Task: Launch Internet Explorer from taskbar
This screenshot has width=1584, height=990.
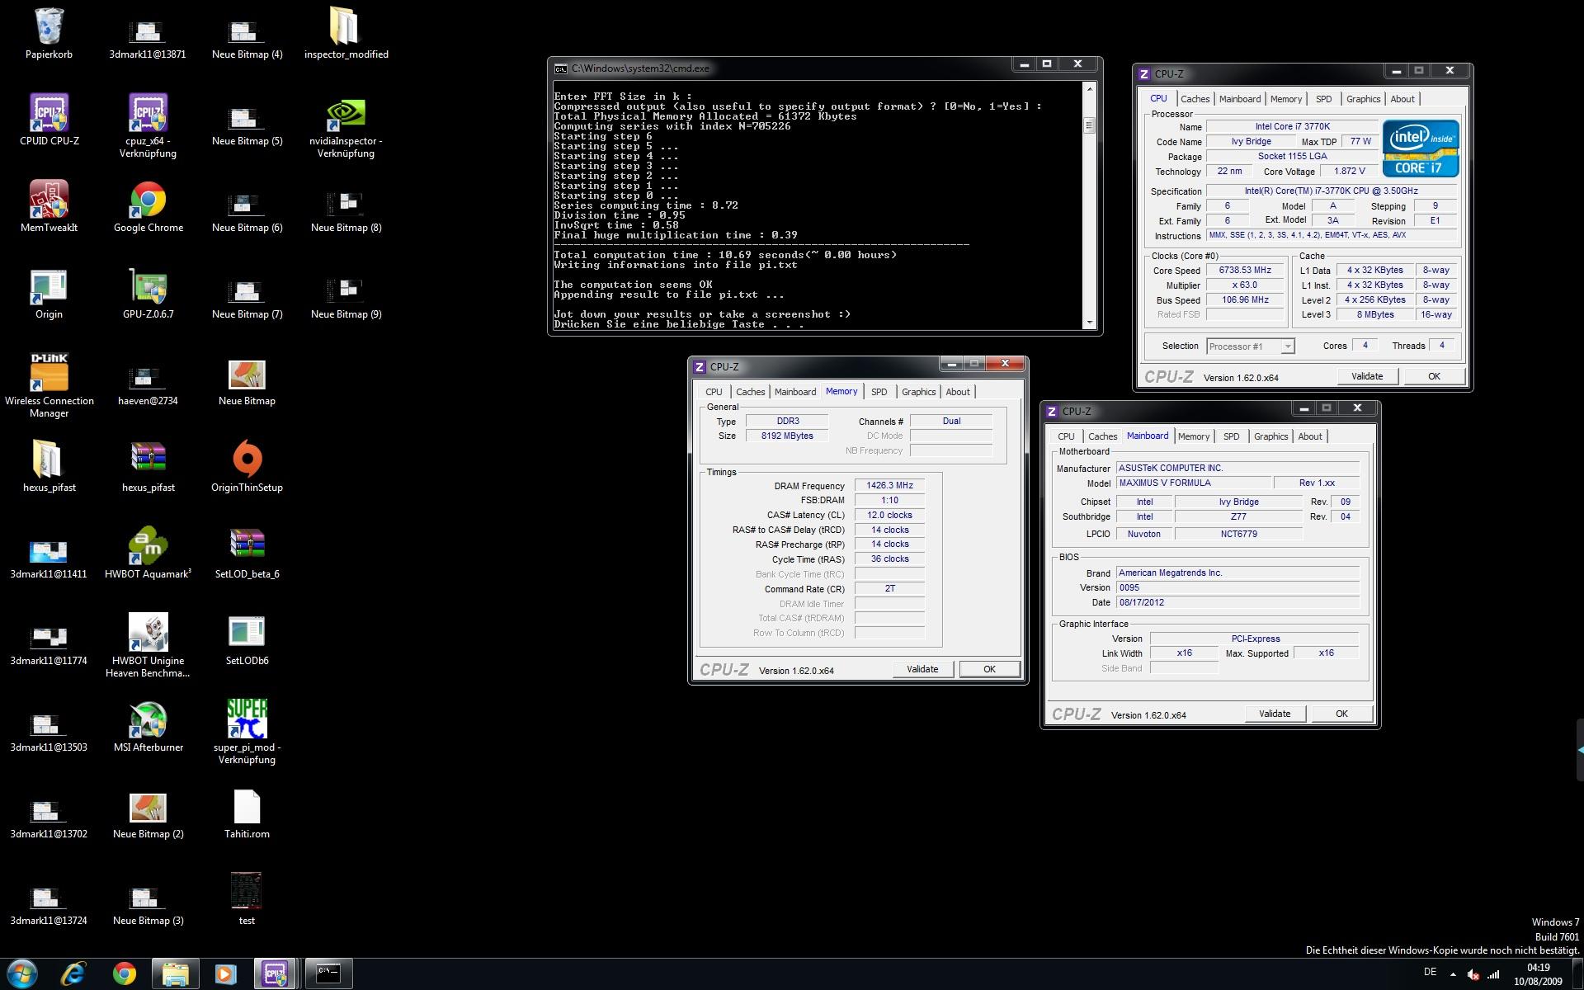Action: pos(73,974)
